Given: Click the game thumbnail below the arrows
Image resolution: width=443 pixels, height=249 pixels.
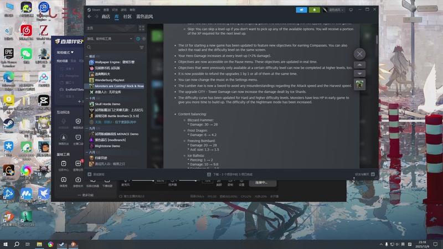Looking at the screenshot, I should click(359, 85).
